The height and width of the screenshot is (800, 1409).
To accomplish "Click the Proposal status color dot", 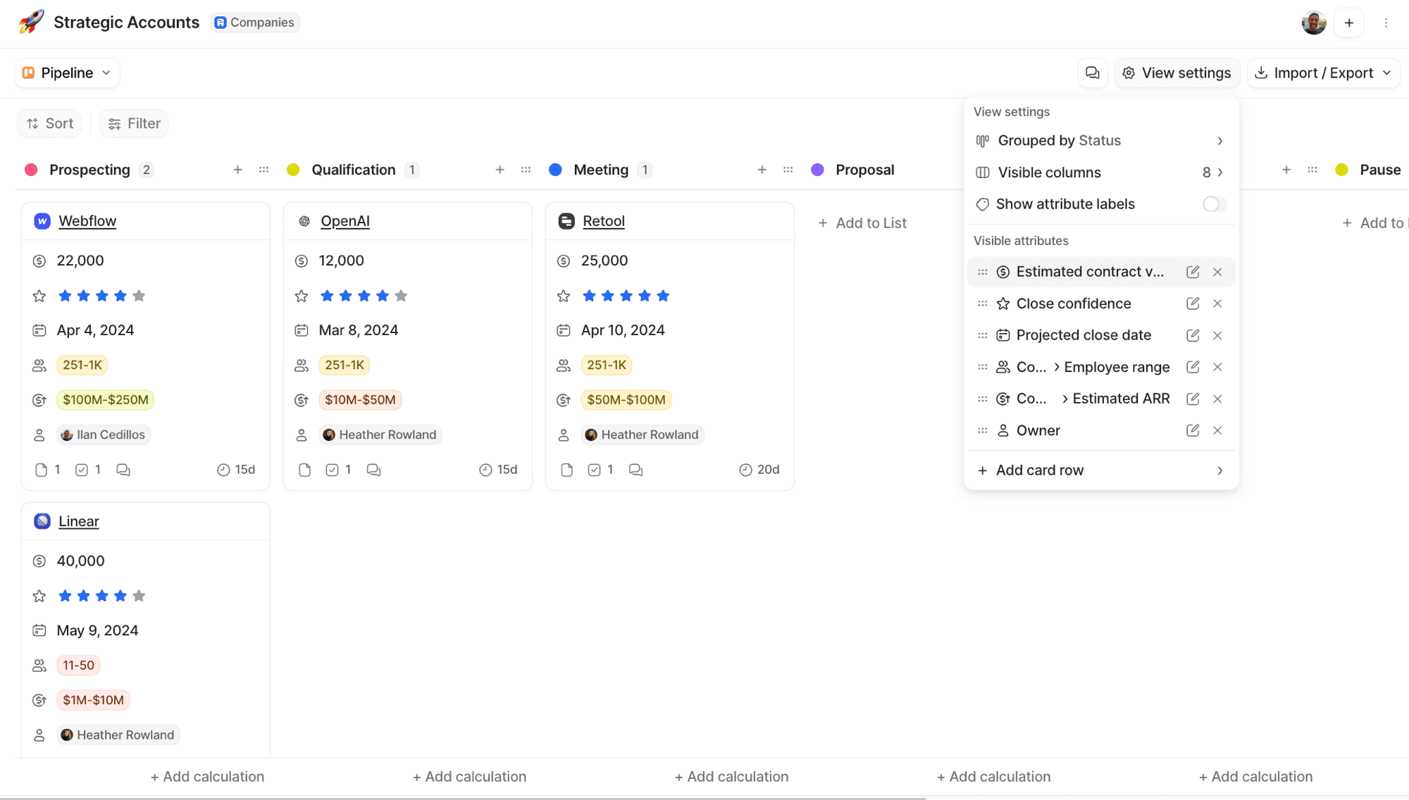I will click(x=817, y=170).
